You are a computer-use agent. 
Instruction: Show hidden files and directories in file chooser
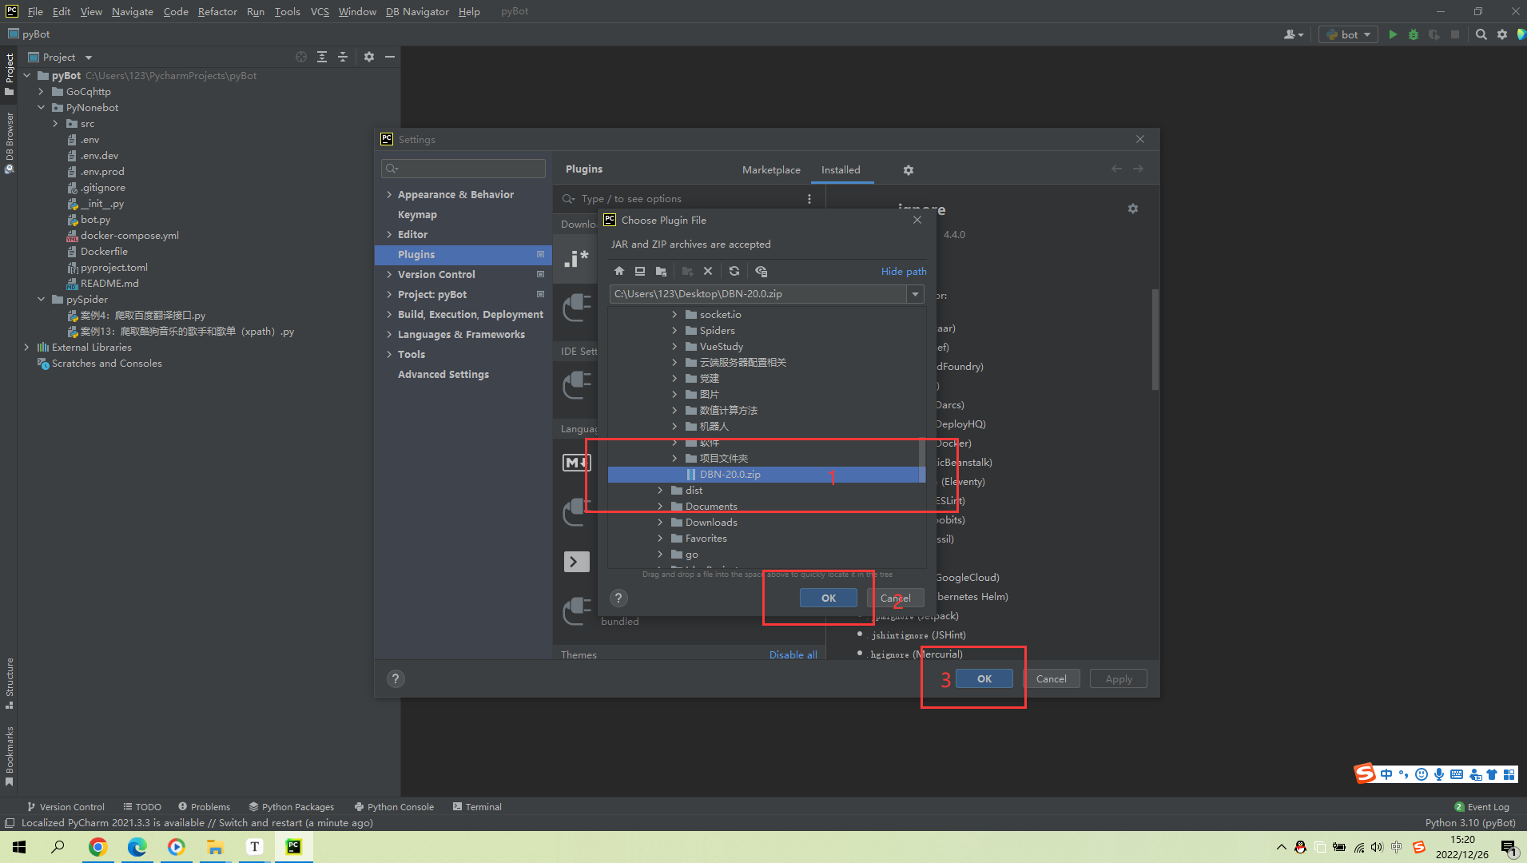tap(761, 271)
